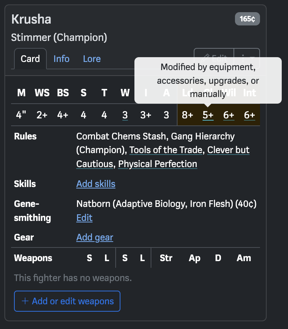Open the Tools of the Trade rule
Screen dimensions: 288x329
(166, 150)
